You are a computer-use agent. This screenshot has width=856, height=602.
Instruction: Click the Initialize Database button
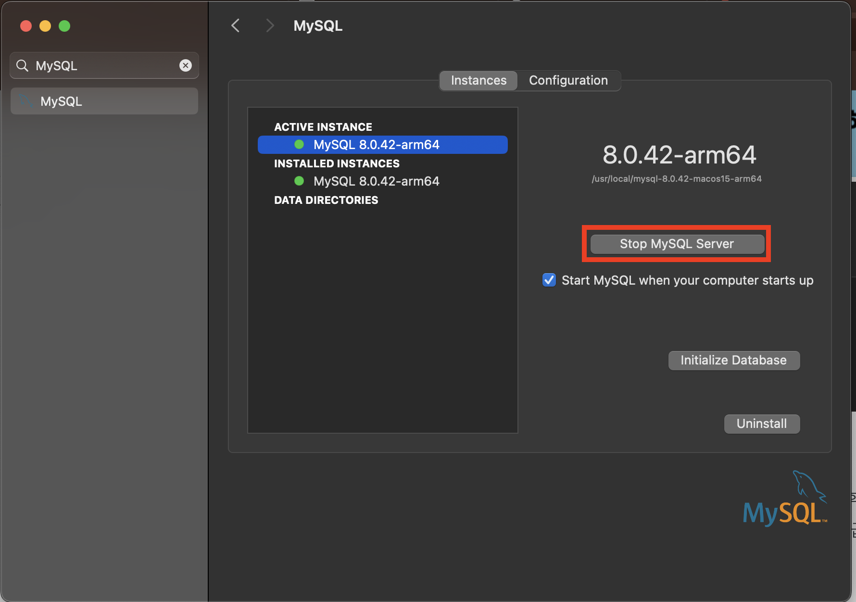click(x=734, y=360)
